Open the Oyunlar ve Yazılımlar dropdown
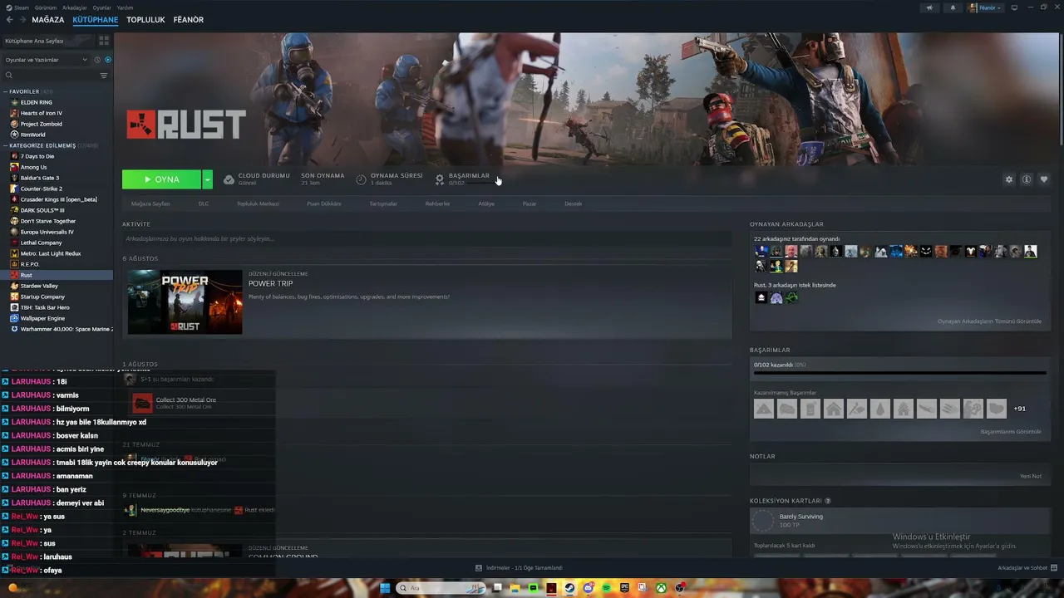 click(46, 60)
